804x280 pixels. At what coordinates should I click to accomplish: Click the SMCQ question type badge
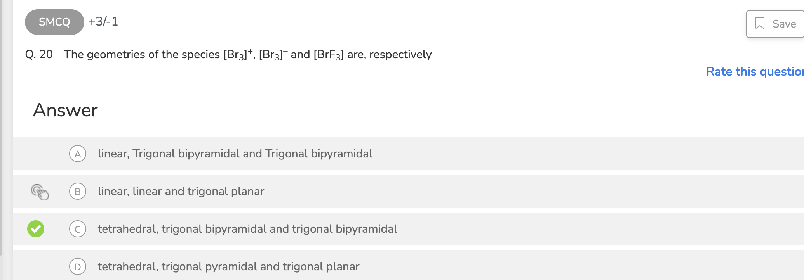(54, 22)
